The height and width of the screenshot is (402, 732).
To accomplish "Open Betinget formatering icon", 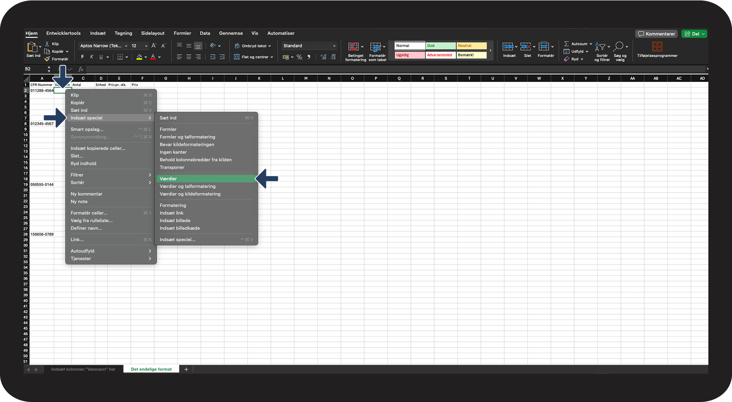I will 353,47.
